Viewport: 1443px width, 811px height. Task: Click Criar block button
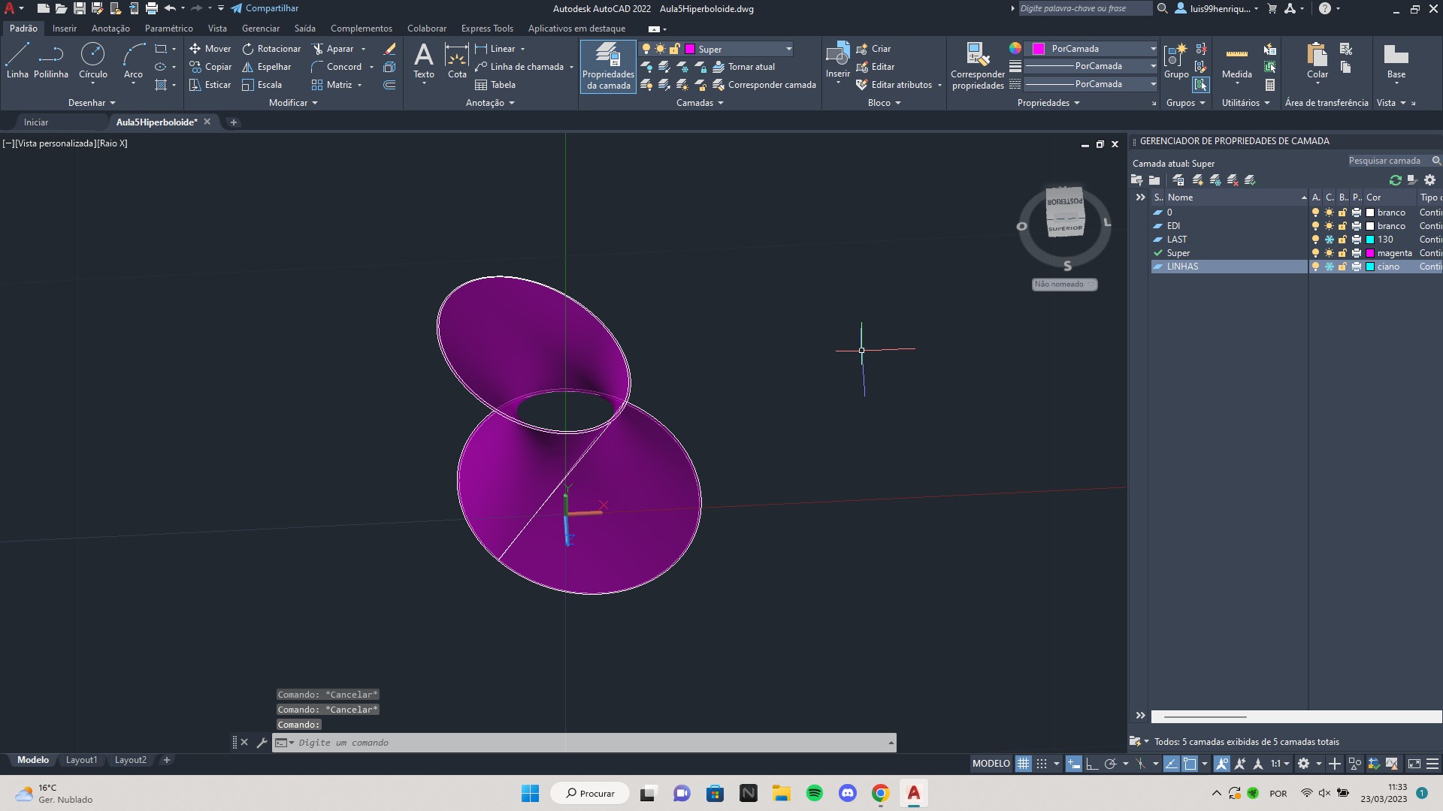click(873, 49)
